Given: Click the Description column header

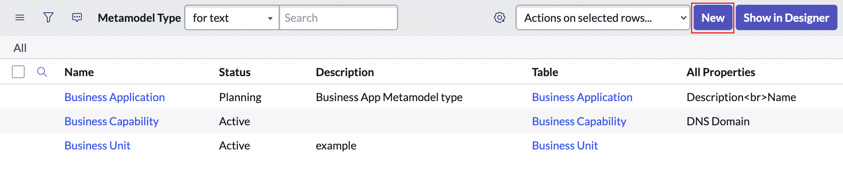Looking at the screenshot, I should point(344,72).
